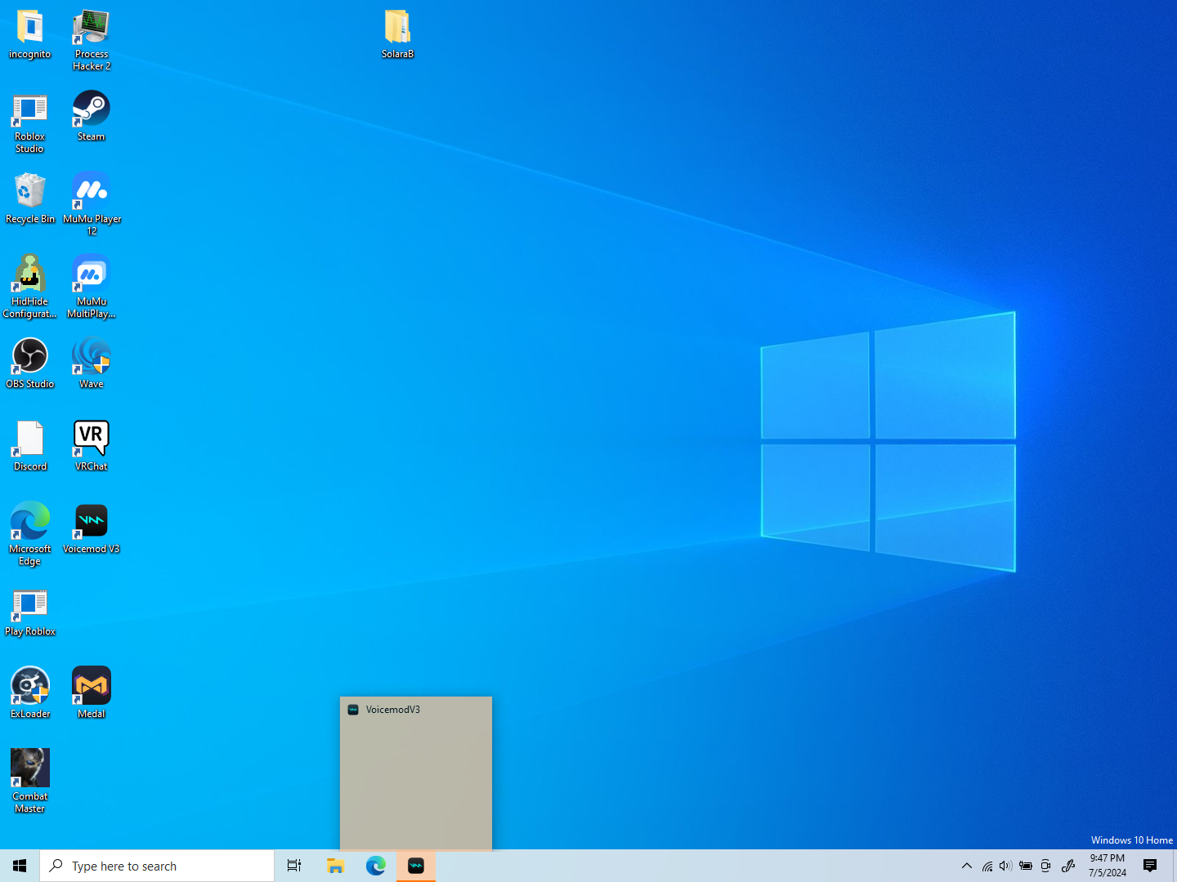
Task: Select the SolaraB folder icon
Action: click(398, 34)
